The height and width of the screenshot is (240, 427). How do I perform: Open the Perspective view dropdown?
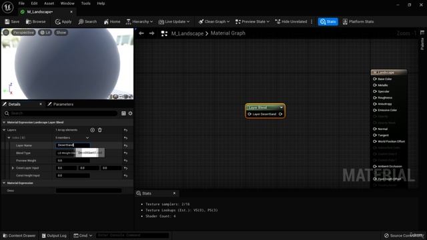click(24, 33)
